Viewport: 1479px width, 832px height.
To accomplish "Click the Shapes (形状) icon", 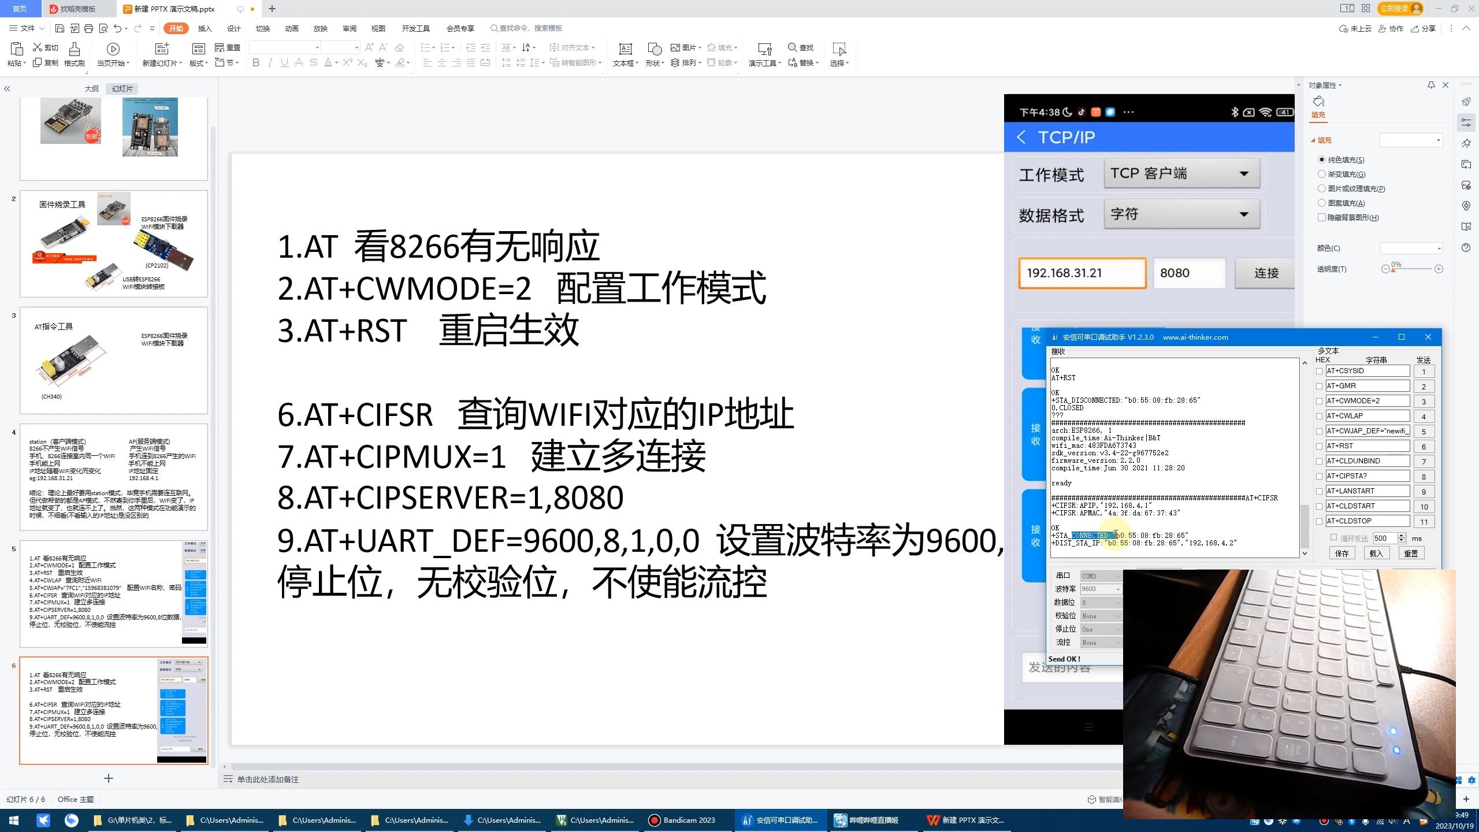I will pyautogui.click(x=655, y=49).
